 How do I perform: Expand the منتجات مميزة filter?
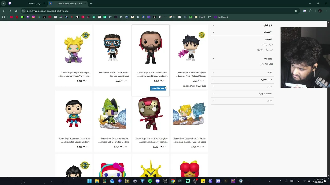[x=242, y=80]
